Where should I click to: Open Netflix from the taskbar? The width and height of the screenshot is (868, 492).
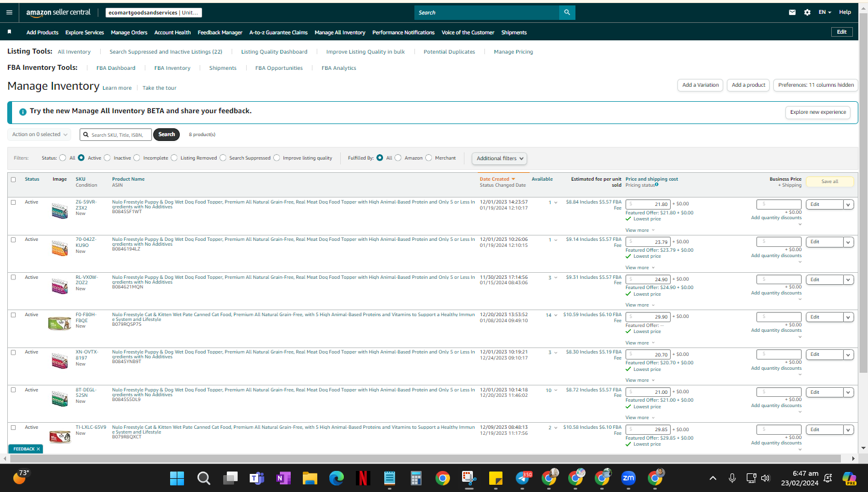[363, 479]
